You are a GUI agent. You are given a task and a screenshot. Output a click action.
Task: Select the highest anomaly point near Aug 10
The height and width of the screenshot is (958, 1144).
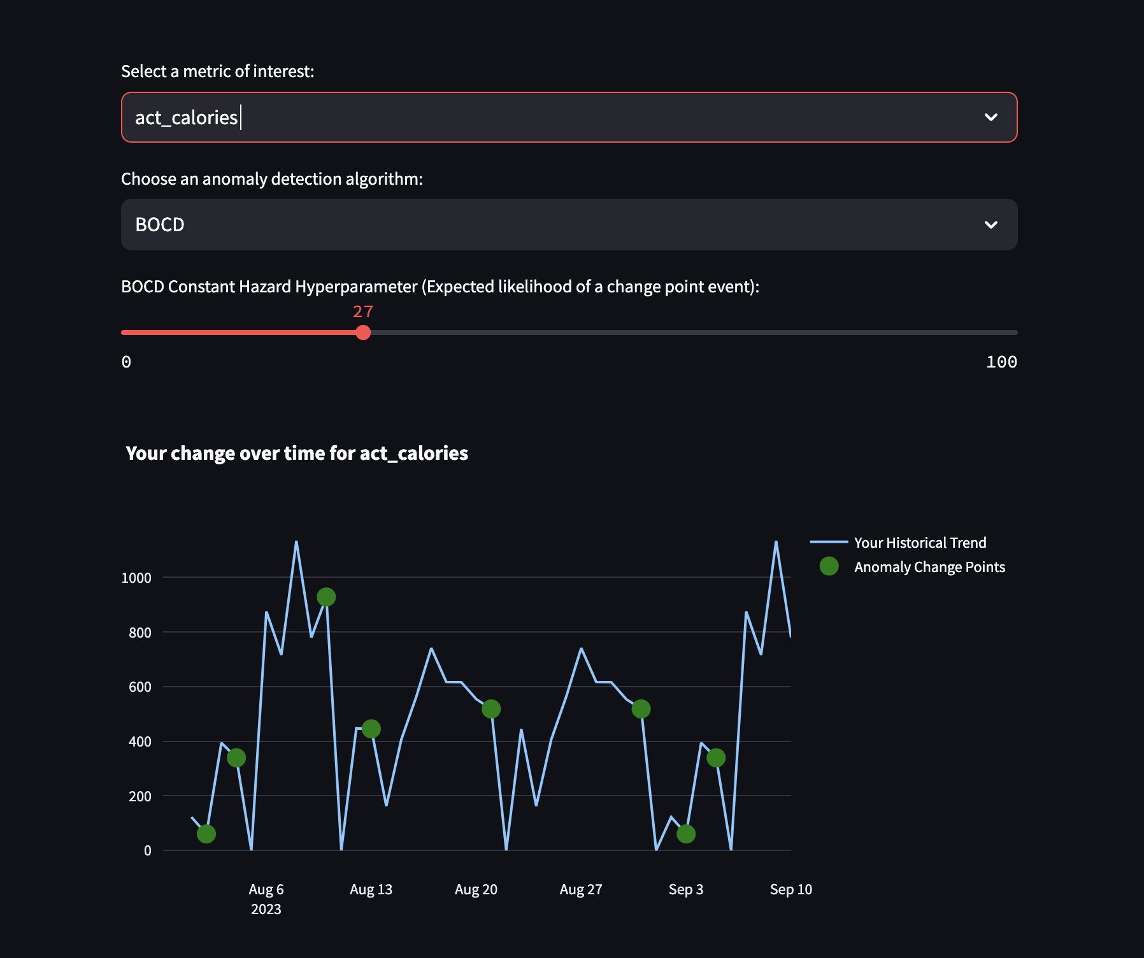pyautogui.click(x=326, y=597)
